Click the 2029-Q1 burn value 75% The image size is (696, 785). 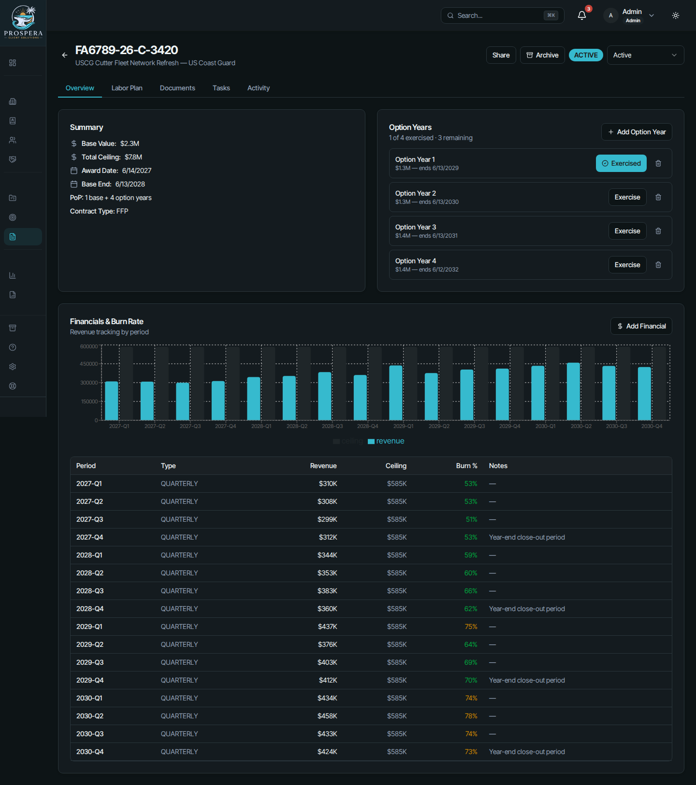(x=471, y=627)
